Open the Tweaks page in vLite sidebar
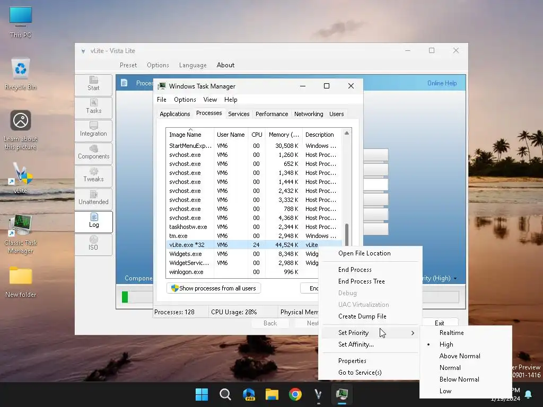This screenshot has height=407, width=543. 93,176
